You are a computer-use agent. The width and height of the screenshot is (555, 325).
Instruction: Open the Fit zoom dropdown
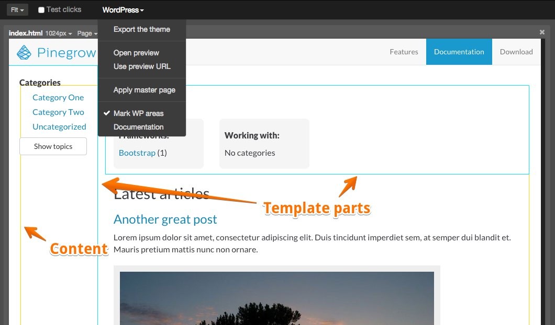click(x=17, y=10)
